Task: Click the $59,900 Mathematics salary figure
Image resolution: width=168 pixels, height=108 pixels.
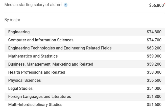Action: (x=154, y=56)
